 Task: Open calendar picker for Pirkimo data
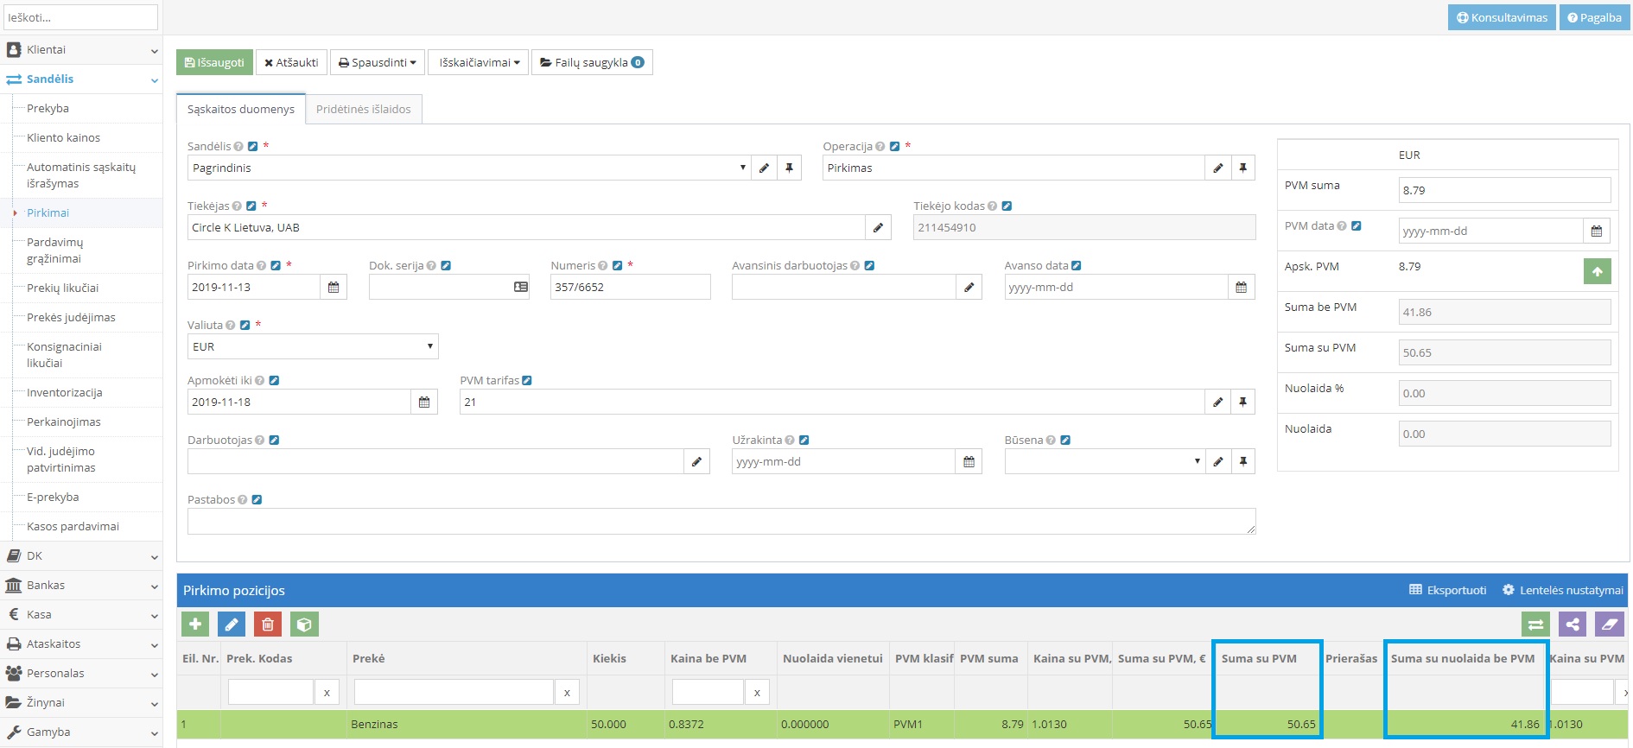[334, 288]
